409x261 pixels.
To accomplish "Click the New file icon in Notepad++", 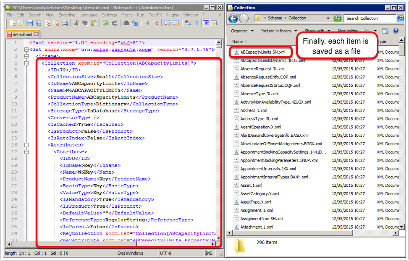I will pyautogui.click(x=13, y=23).
